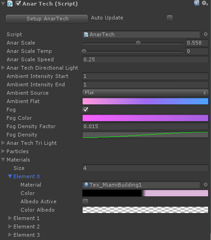The width and height of the screenshot is (211, 240).
Task: Click the Tex_MiamiBuilding1 material sphere icon
Action: (x=86, y=185)
